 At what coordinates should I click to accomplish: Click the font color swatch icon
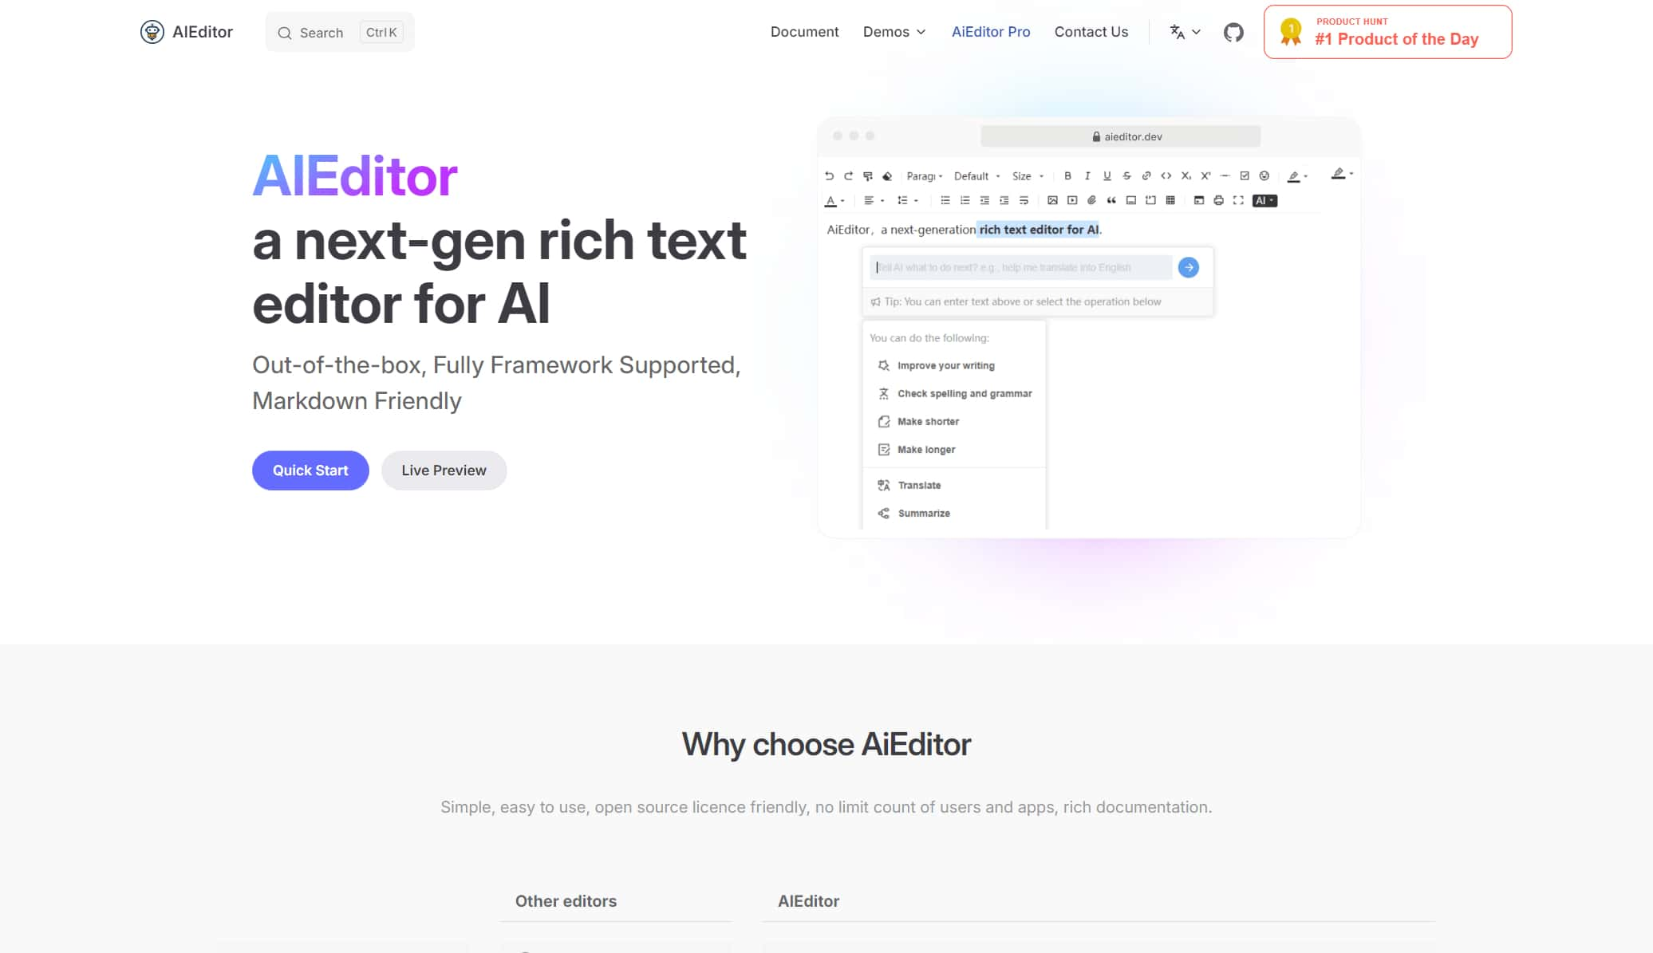(831, 201)
